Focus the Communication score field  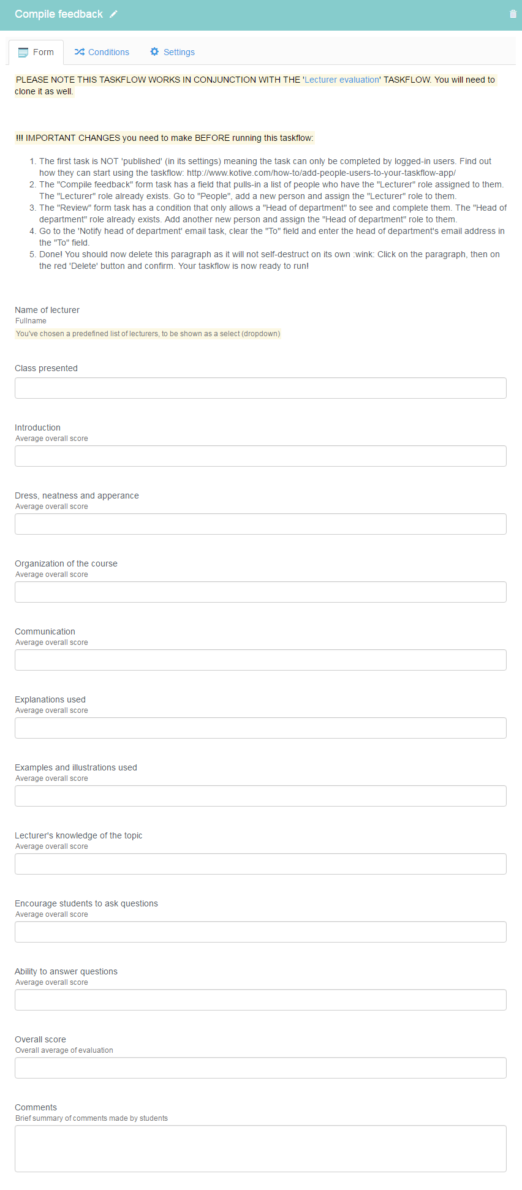point(260,660)
